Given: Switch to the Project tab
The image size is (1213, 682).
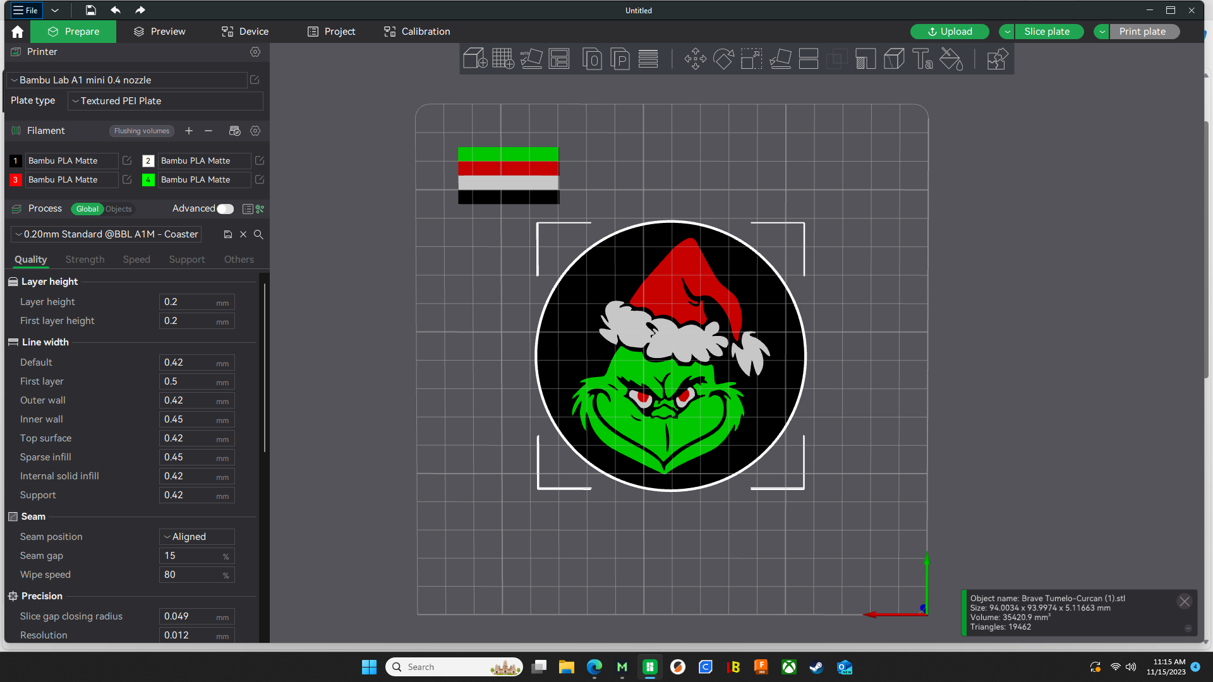Looking at the screenshot, I should click(331, 32).
